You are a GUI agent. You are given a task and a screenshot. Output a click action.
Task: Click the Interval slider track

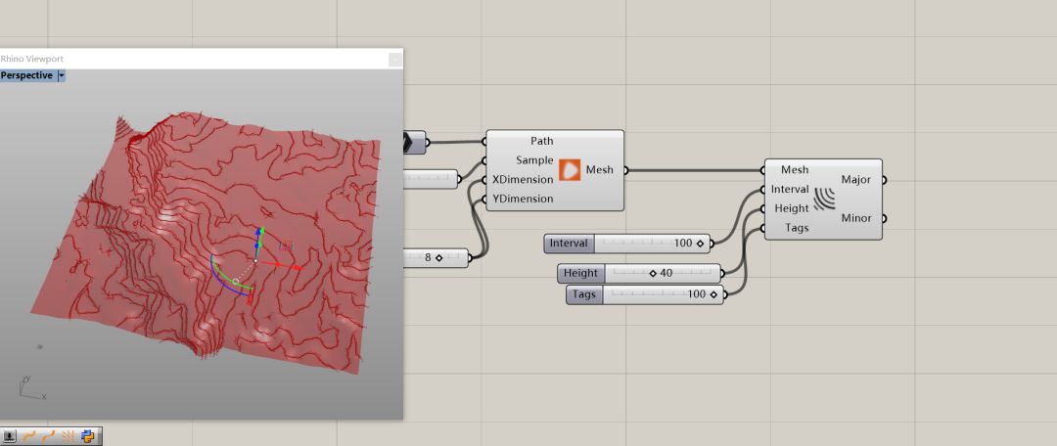(x=636, y=243)
